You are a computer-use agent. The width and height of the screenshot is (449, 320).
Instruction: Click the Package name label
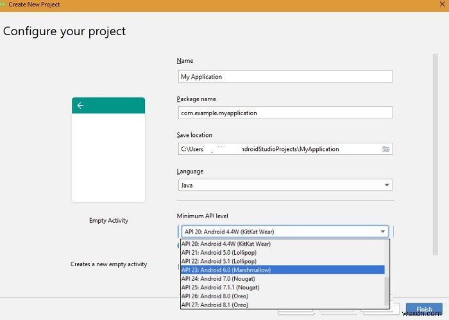point(196,99)
